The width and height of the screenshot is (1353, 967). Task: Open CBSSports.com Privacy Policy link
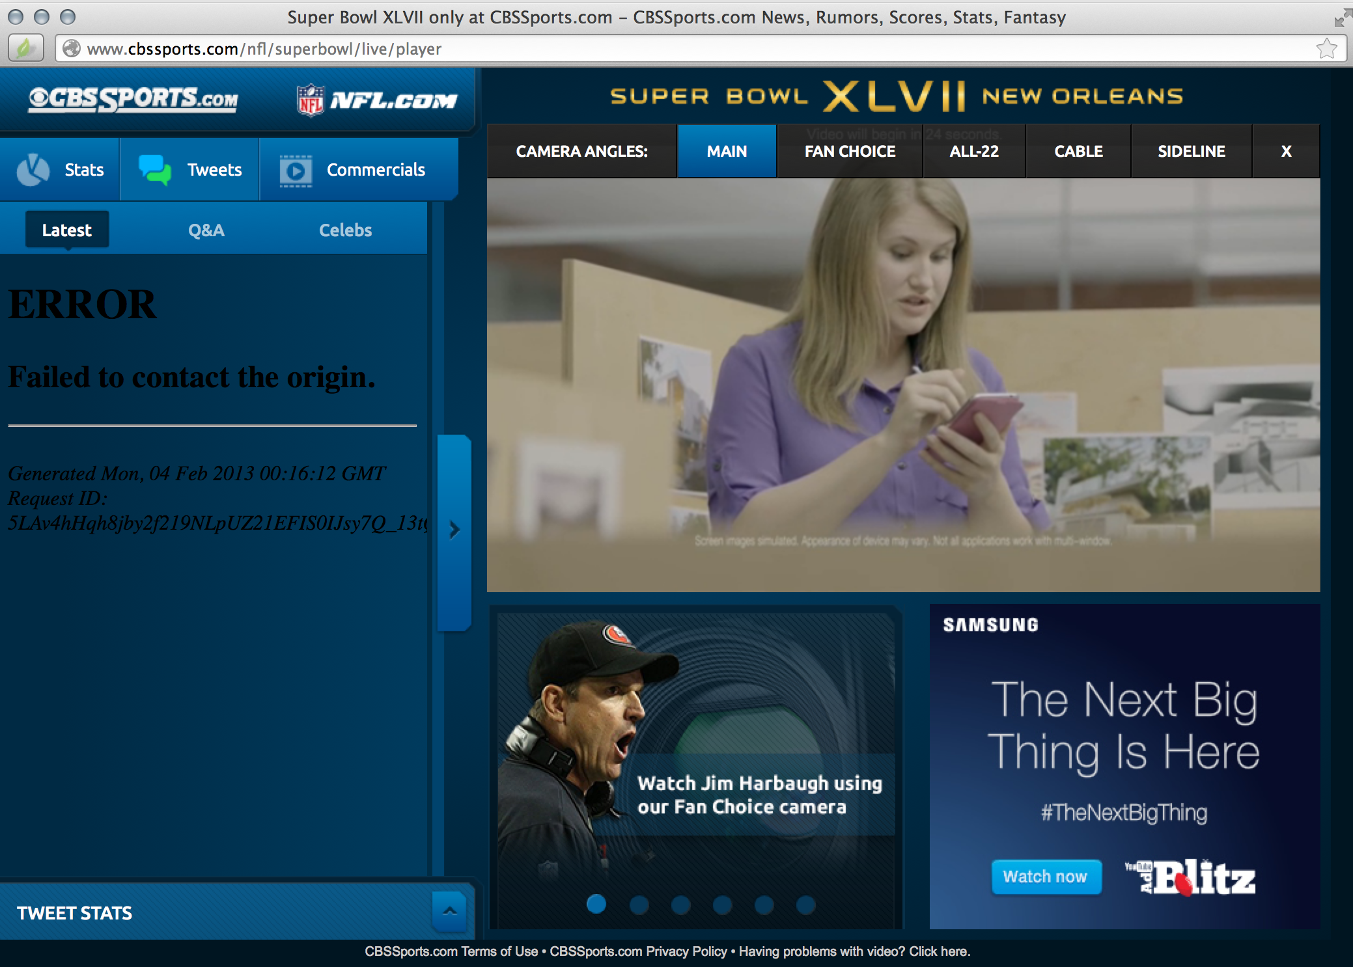point(638,951)
